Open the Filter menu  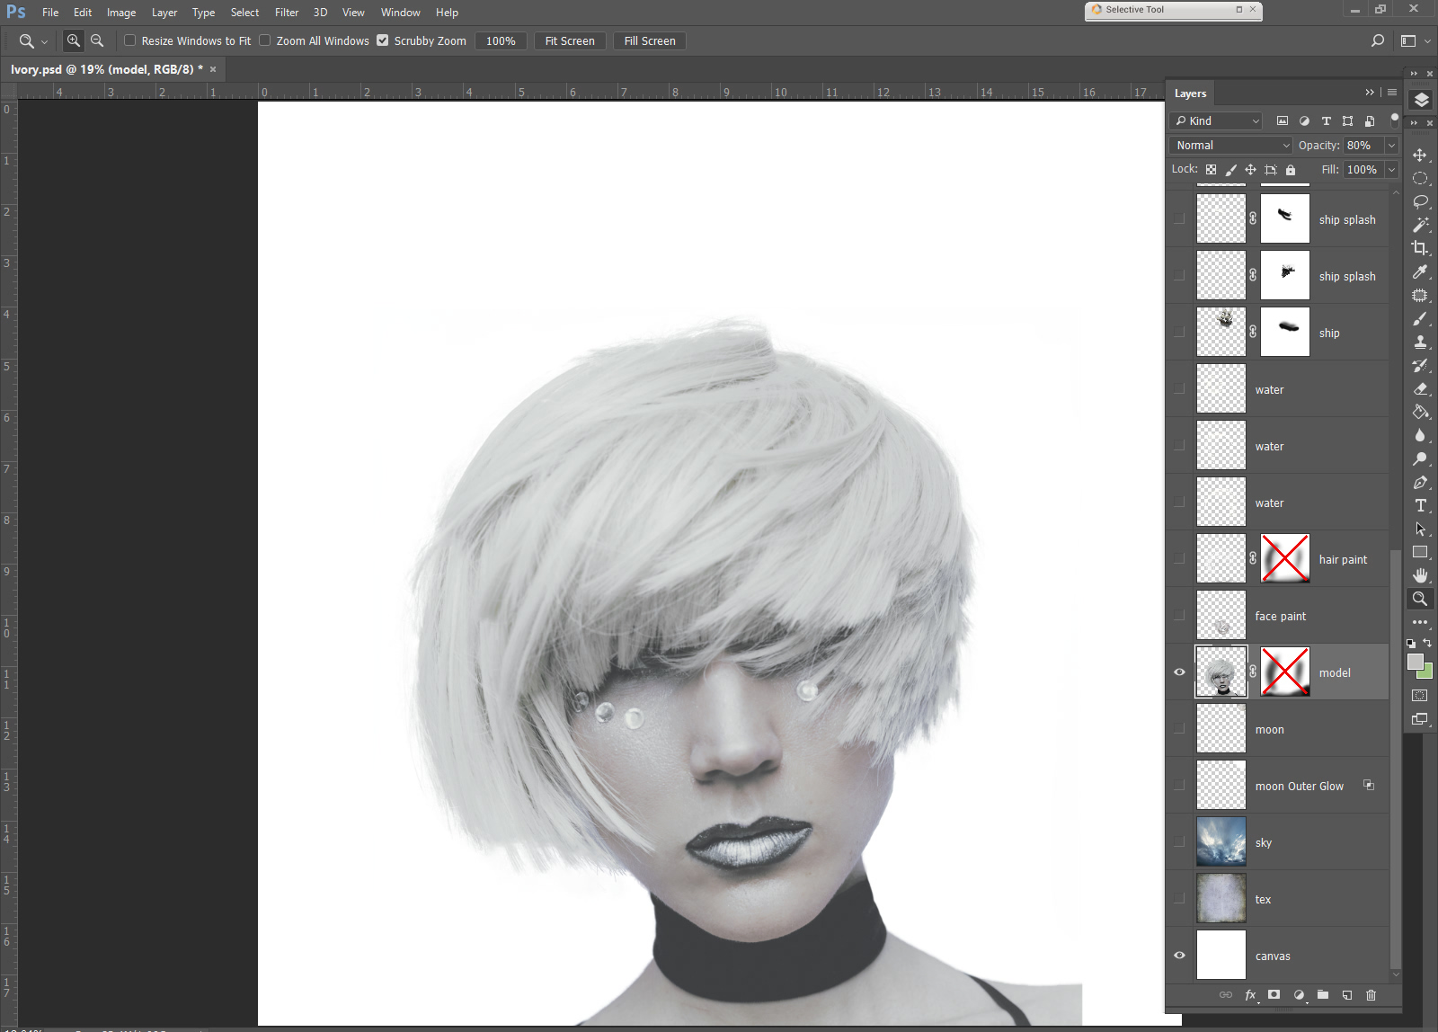287,13
